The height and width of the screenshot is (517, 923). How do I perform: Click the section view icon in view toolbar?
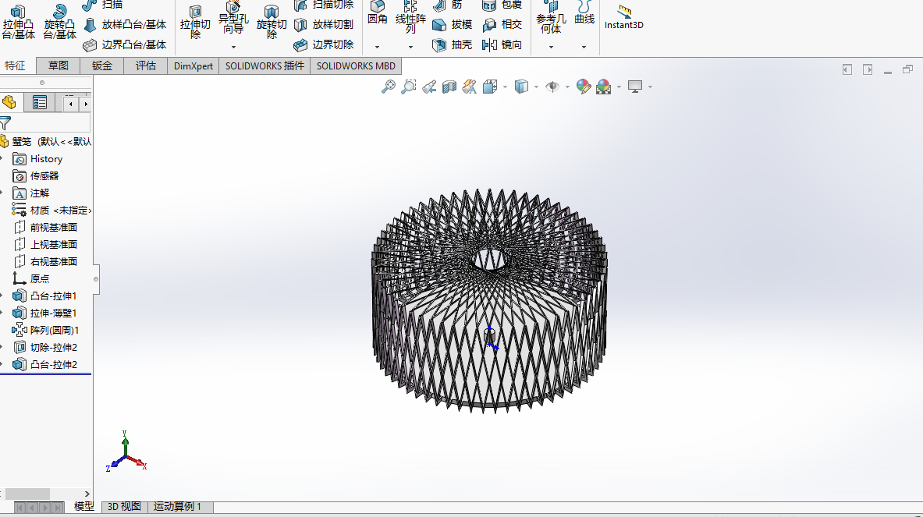449,87
